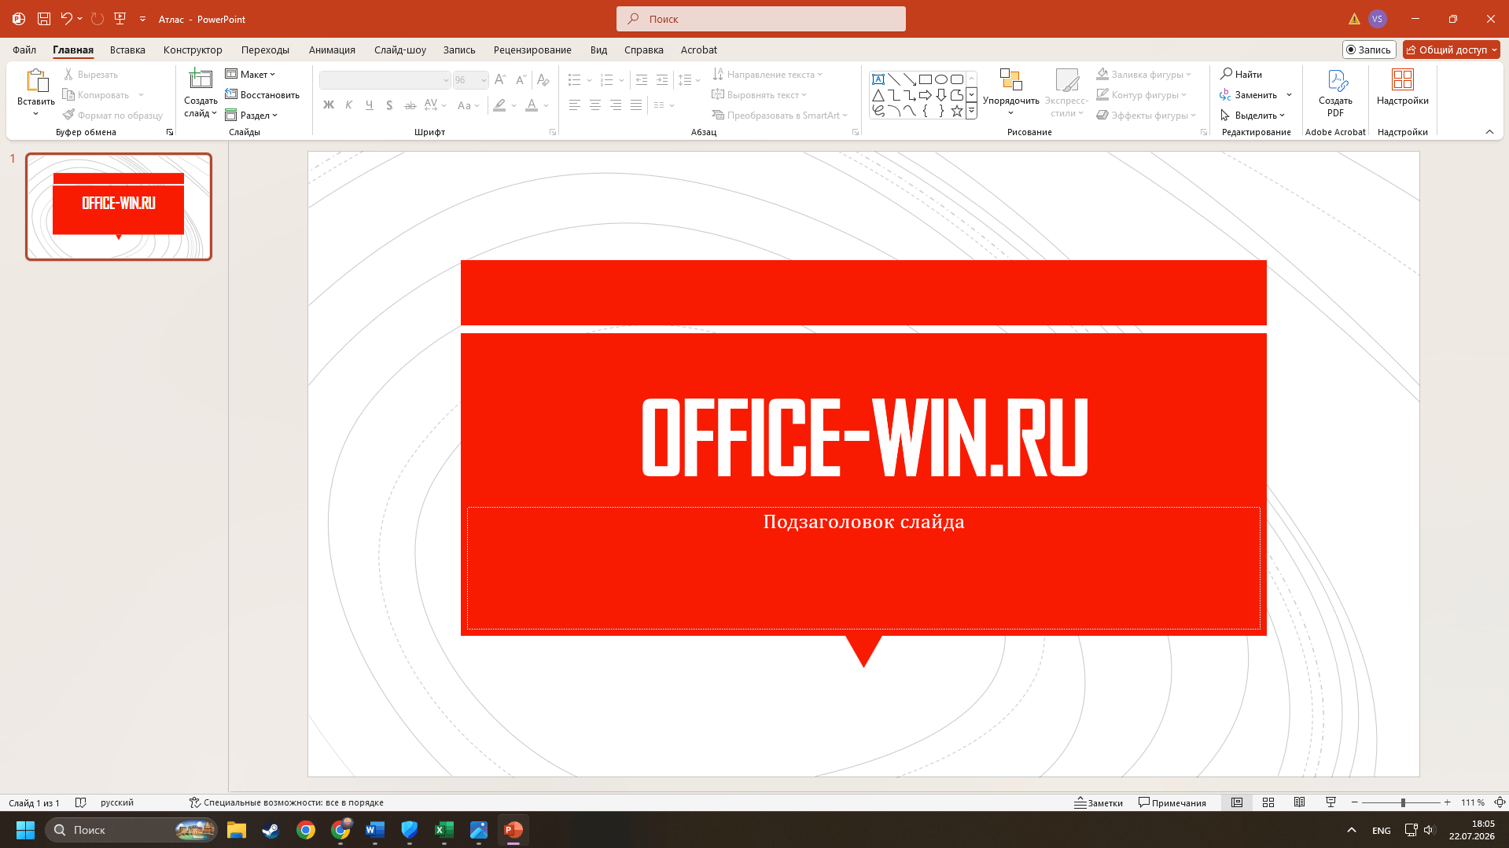1509x848 pixels.
Task: Select the oval shape in shapes gallery
Action: point(941,79)
